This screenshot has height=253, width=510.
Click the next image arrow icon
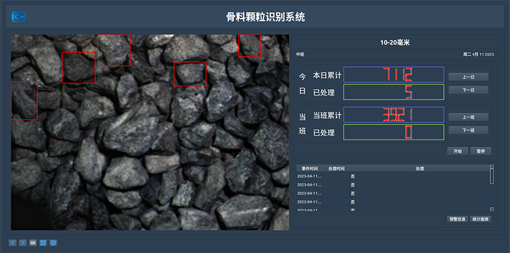(22, 243)
